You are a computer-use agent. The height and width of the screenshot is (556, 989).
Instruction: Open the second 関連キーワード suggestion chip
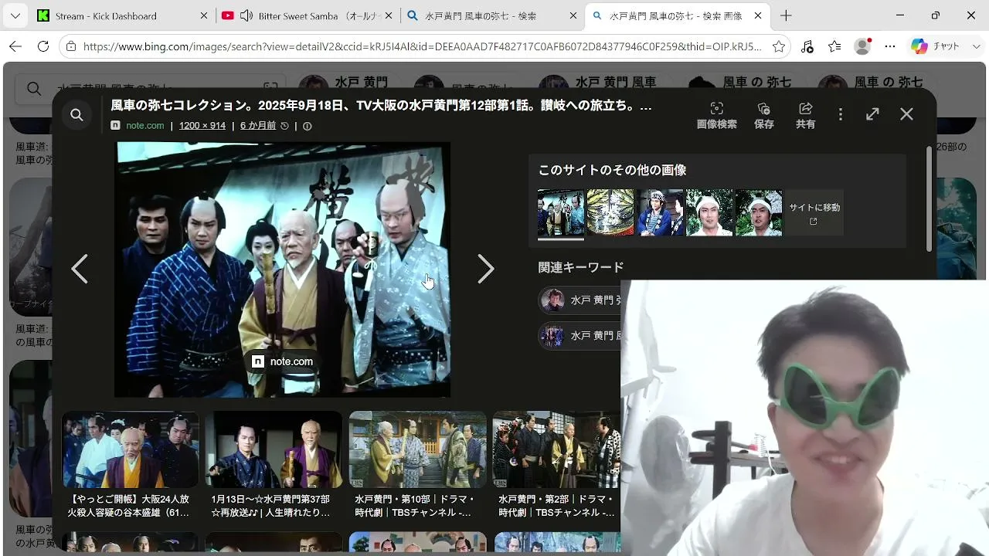click(x=579, y=336)
